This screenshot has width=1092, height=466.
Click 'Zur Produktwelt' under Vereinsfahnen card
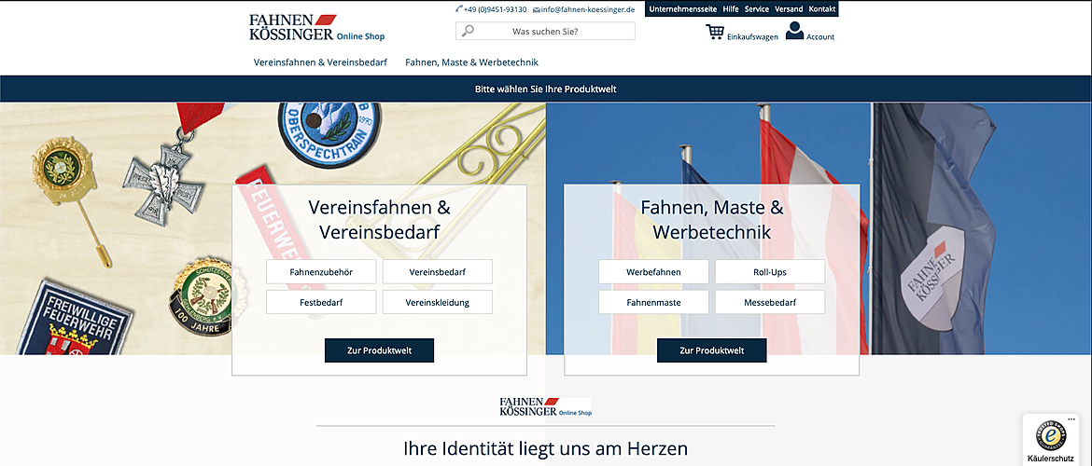point(379,350)
